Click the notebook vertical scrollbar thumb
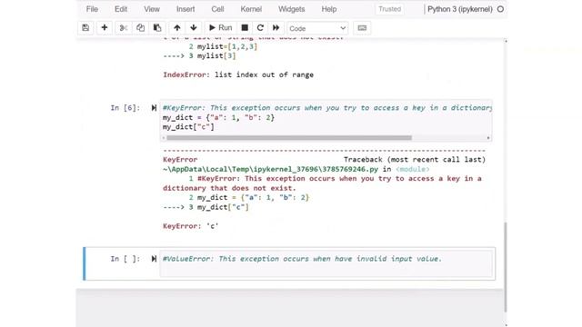The width and height of the screenshot is (582, 327). [x=506, y=267]
